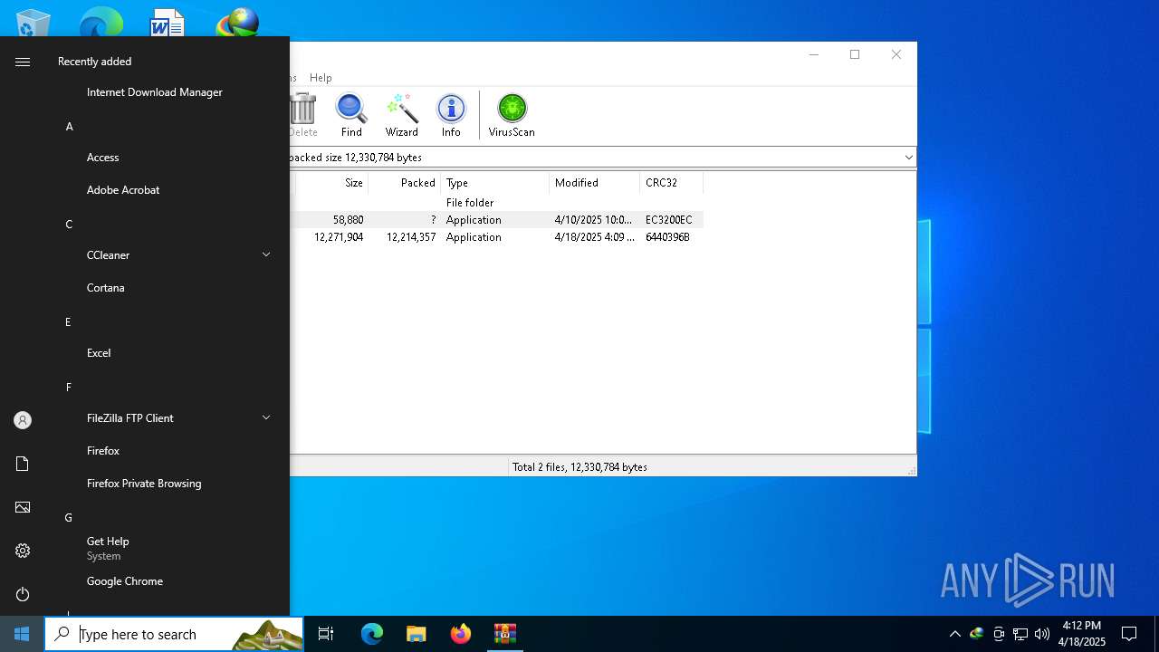Open Firefox from the taskbar
The width and height of the screenshot is (1159, 652).
point(460,634)
